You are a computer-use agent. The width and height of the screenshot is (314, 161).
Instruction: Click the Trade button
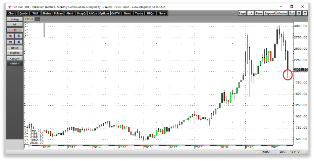click(139, 13)
